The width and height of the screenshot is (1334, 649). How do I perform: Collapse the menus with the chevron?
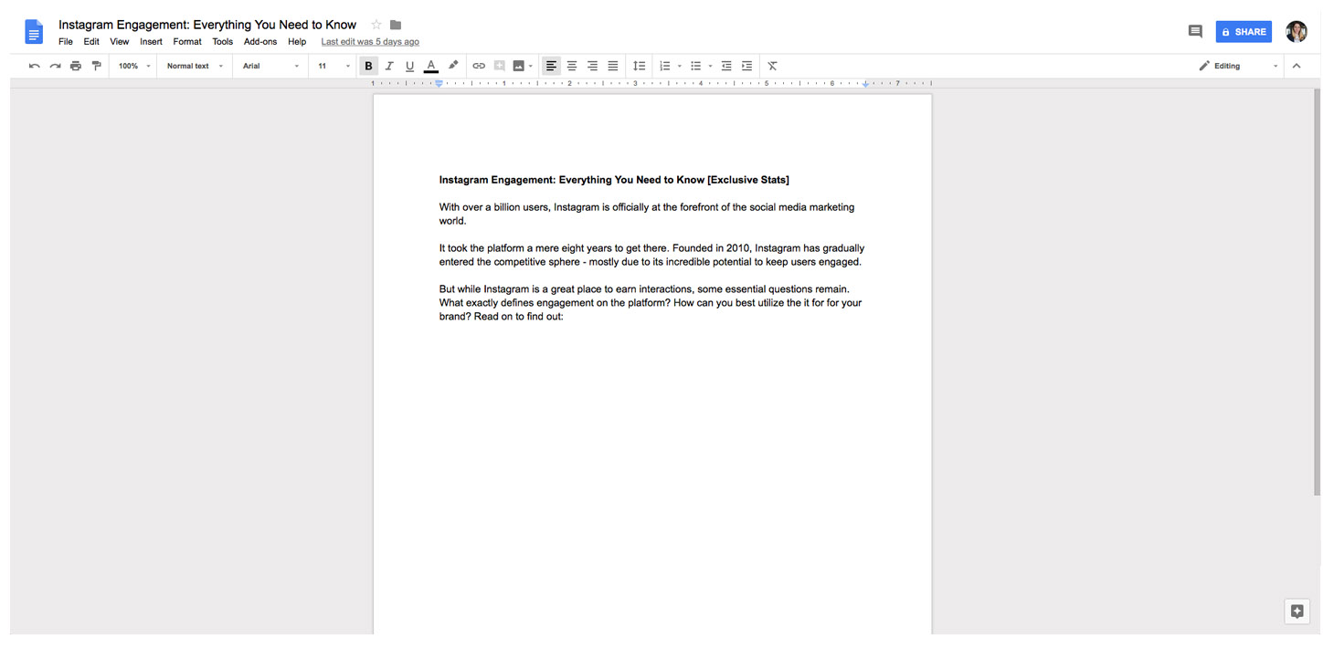pos(1296,66)
